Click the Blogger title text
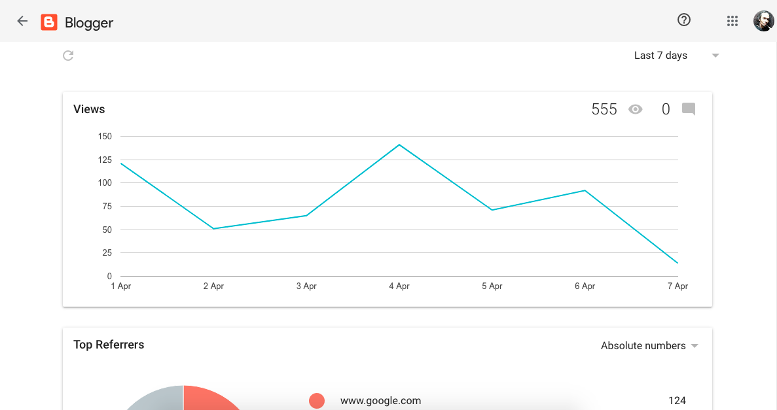The image size is (777, 410). pyautogui.click(x=89, y=23)
